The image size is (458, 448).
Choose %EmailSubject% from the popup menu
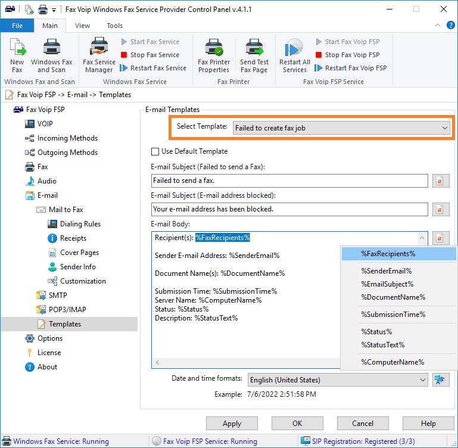pos(398,284)
